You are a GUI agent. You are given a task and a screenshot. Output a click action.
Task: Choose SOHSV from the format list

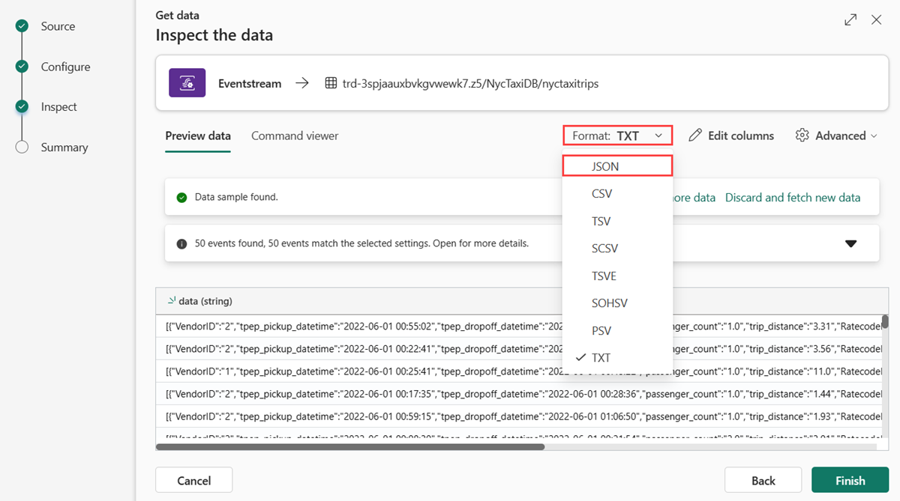pos(617,303)
